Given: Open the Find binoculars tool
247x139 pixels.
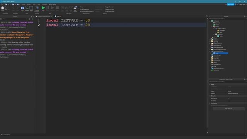Looking at the screenshot, I should coord(22,8).
